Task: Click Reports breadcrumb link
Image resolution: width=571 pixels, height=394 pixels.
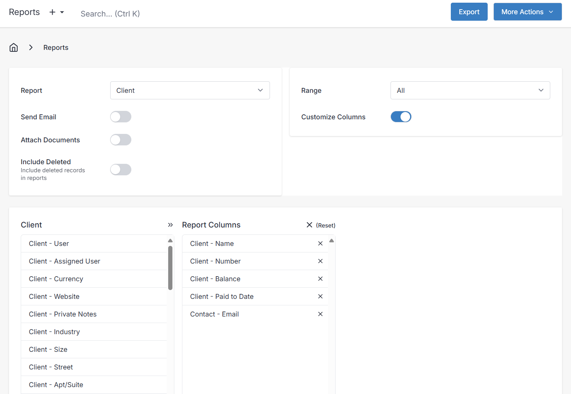Action: coord(56,48)
